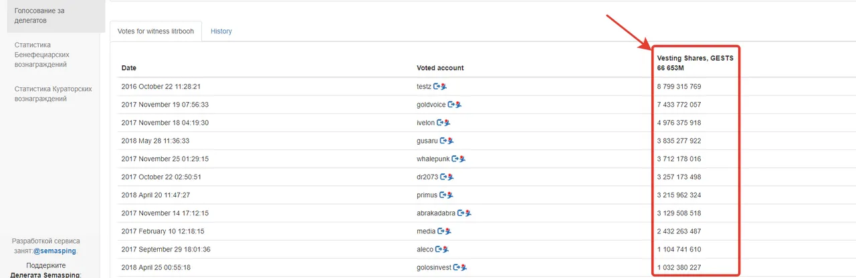The image size is (856, 278).
Task: Click the red-blue bird icon next to goldvoice
Action: pos(459,105)
